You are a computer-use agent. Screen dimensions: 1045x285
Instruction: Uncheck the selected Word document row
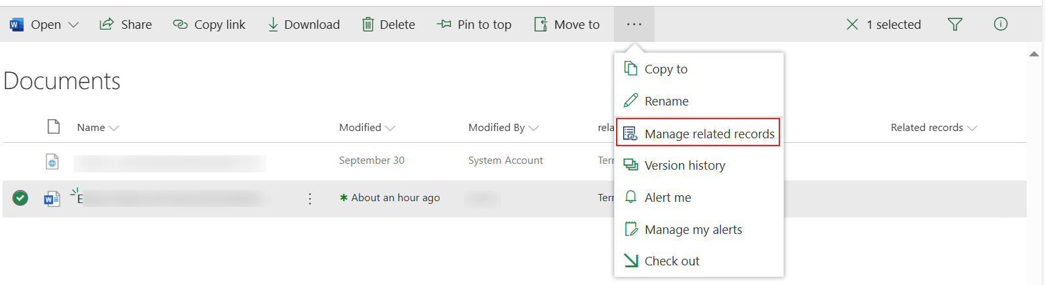(x=20, y=197)
